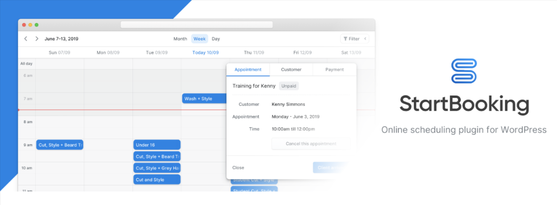This screenshot has width=557, height=205.
Task: Click the red macOS close button
Action: 24,25
